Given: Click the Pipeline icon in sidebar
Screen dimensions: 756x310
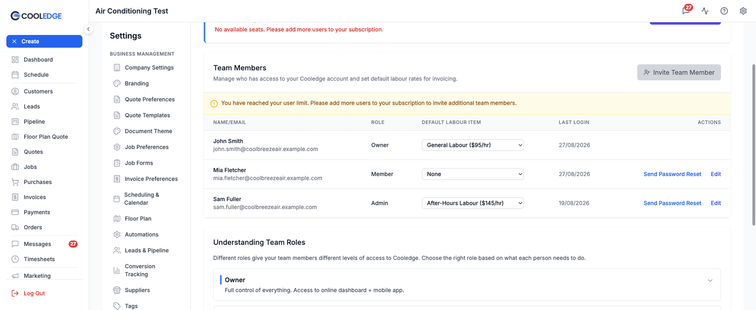Looking at the screenshot, I should coord(15,121).
